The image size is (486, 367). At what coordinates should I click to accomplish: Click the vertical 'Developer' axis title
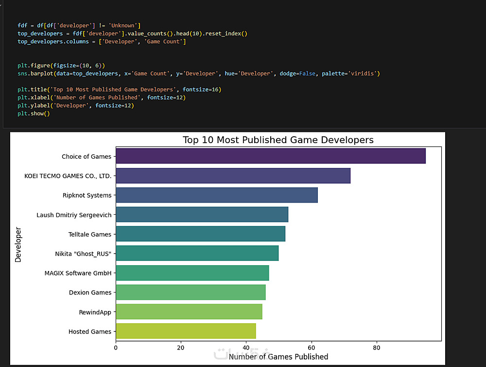[18, 245]
